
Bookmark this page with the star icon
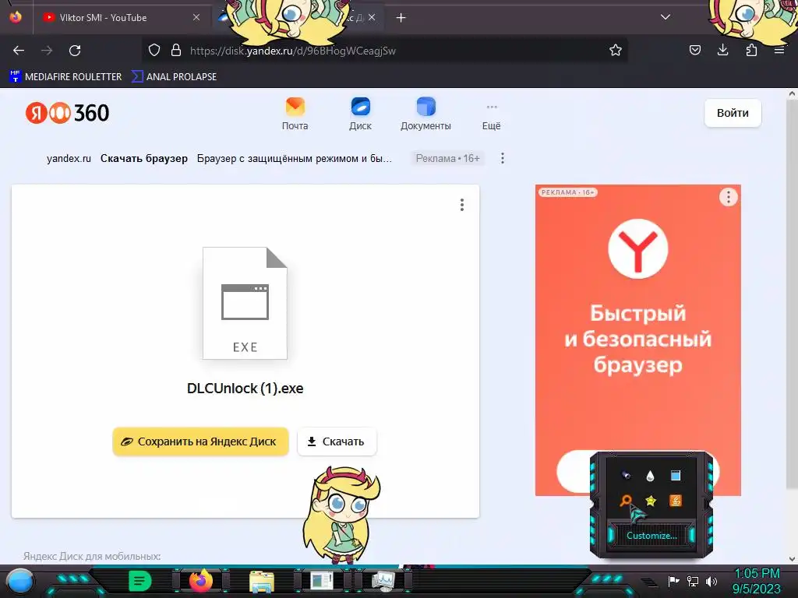[616, 50]
